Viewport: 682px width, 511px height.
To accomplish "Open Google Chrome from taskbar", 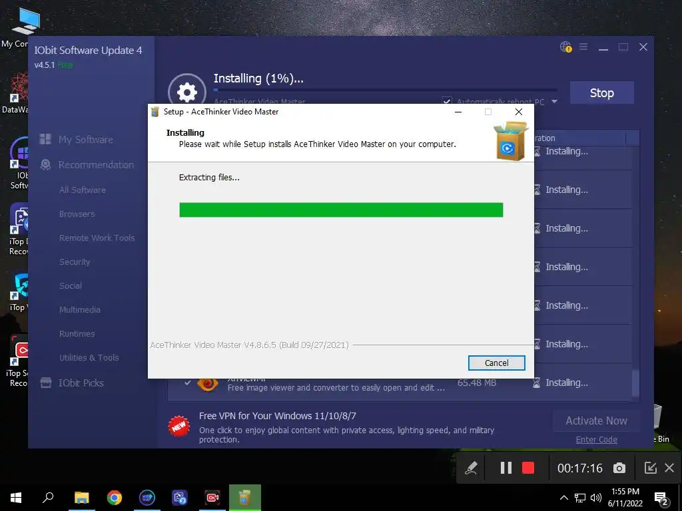I will coord(115,498).
